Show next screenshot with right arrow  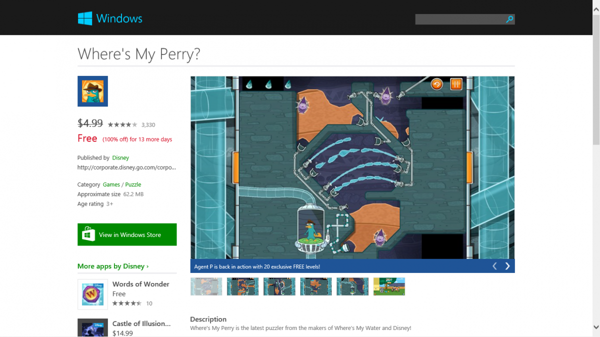tap(507, 266)
